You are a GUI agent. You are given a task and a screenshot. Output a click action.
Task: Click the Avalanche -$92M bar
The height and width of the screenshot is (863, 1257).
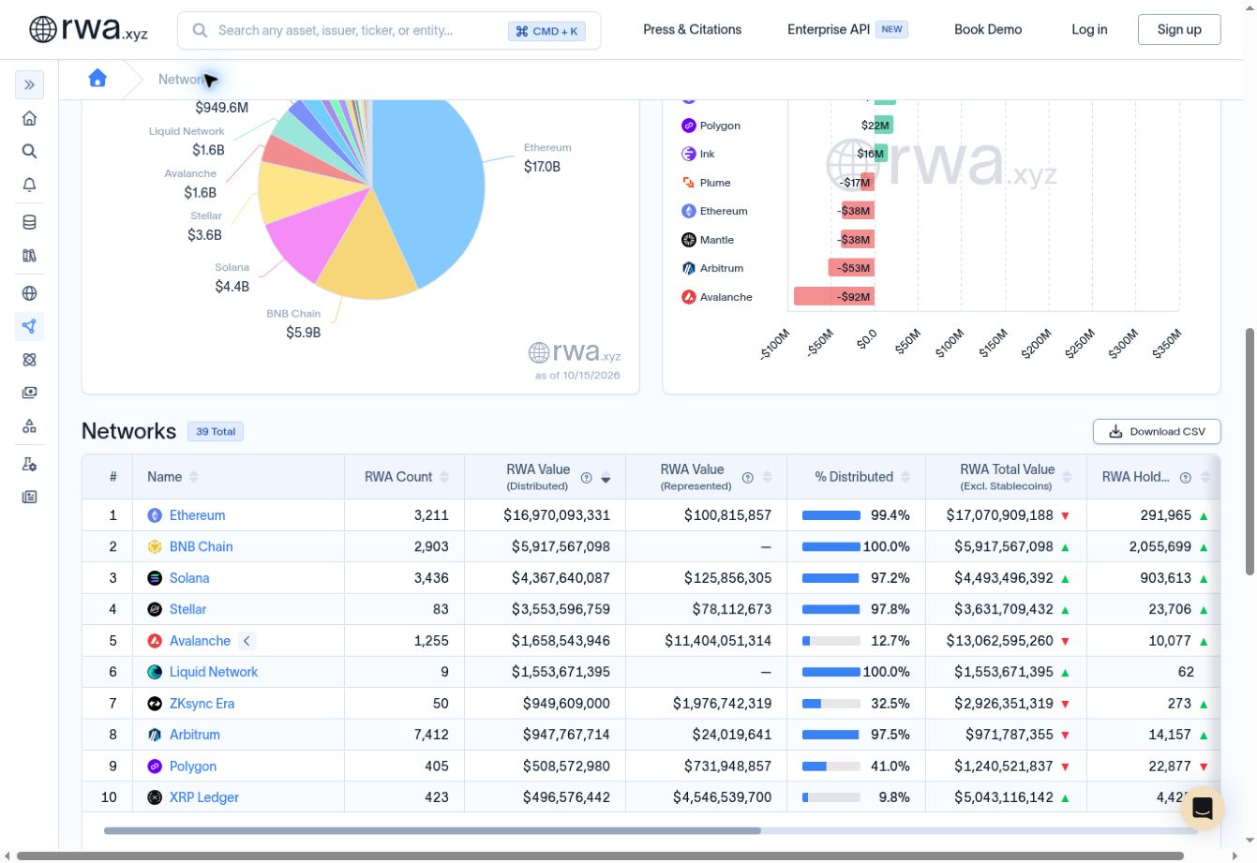tap(834, 297)
